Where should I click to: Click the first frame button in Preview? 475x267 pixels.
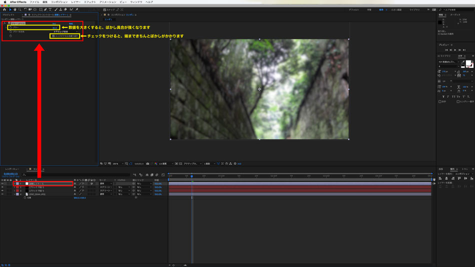[446, 50]
